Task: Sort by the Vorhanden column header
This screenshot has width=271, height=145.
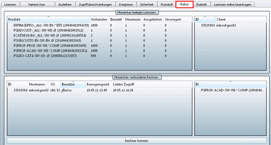Action: click(99, 19)
